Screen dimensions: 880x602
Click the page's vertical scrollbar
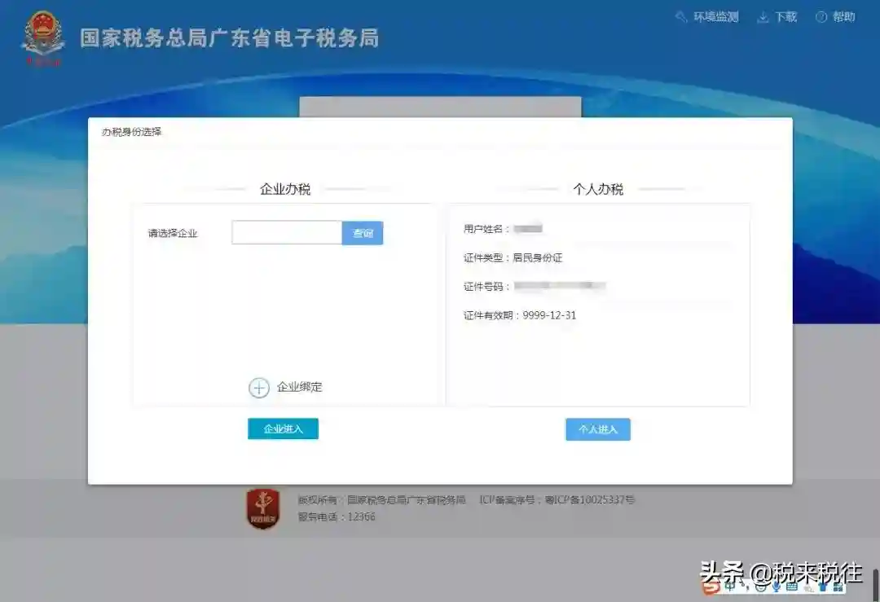[875, 583]
